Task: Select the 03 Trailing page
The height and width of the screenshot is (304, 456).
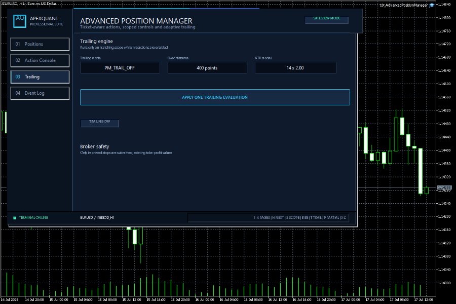Action: click(40, 77)
